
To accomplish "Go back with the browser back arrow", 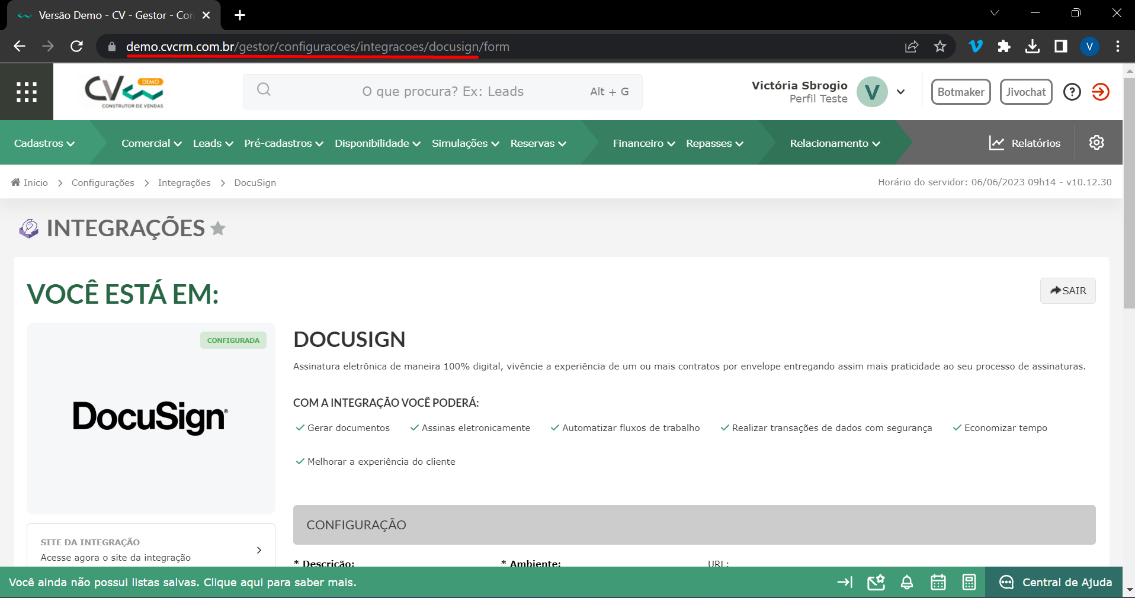I will (x=20, y=46).
